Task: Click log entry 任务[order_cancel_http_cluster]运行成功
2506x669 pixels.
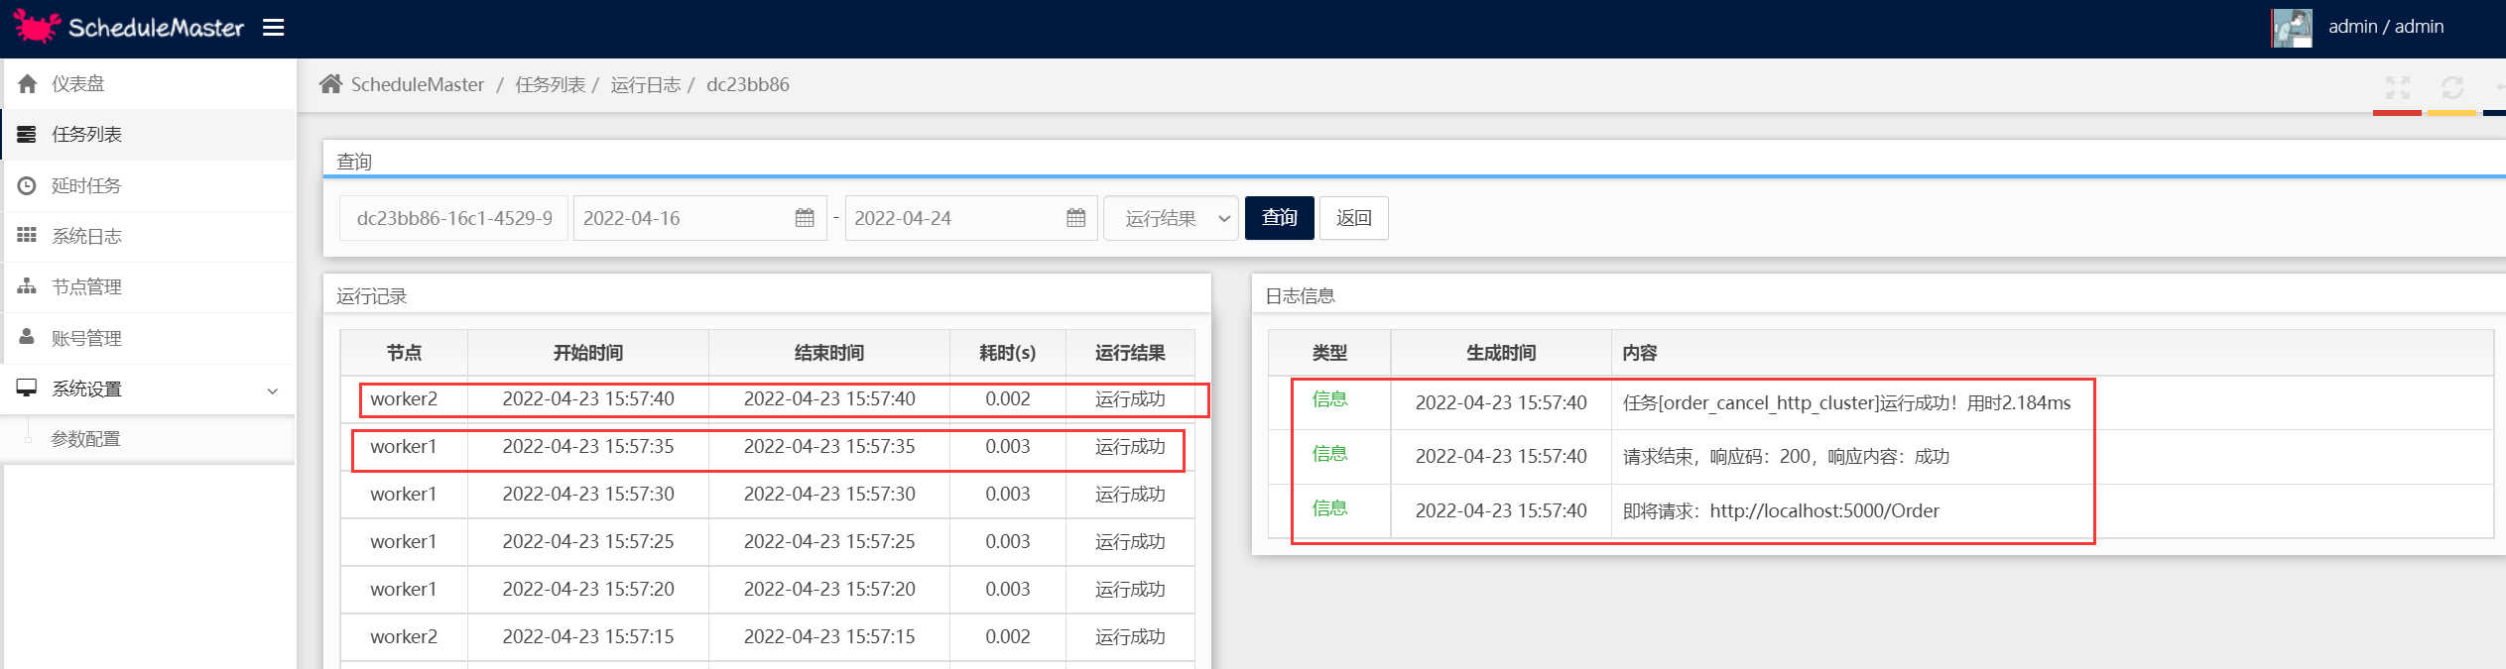Action: (x=1847, y=403)
